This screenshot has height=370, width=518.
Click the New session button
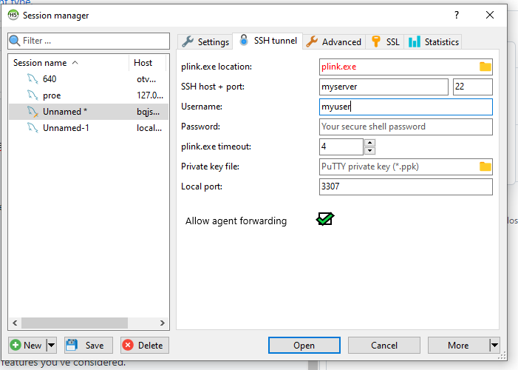point(27,345)
